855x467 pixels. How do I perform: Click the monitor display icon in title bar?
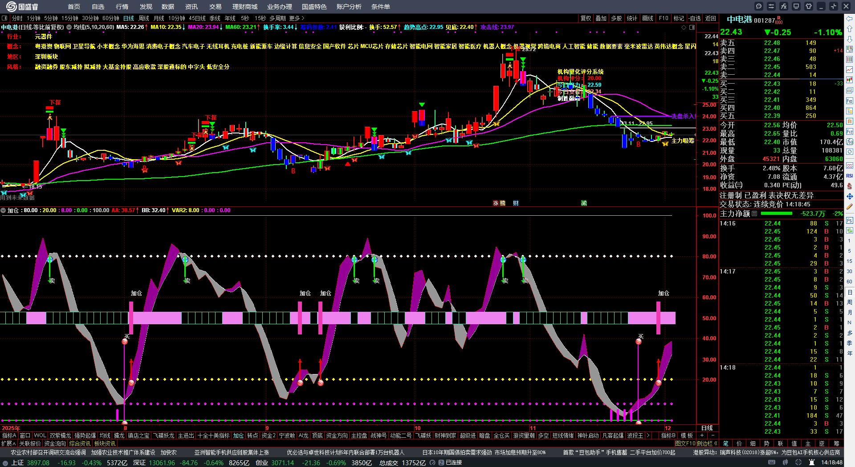click(796, 6)
